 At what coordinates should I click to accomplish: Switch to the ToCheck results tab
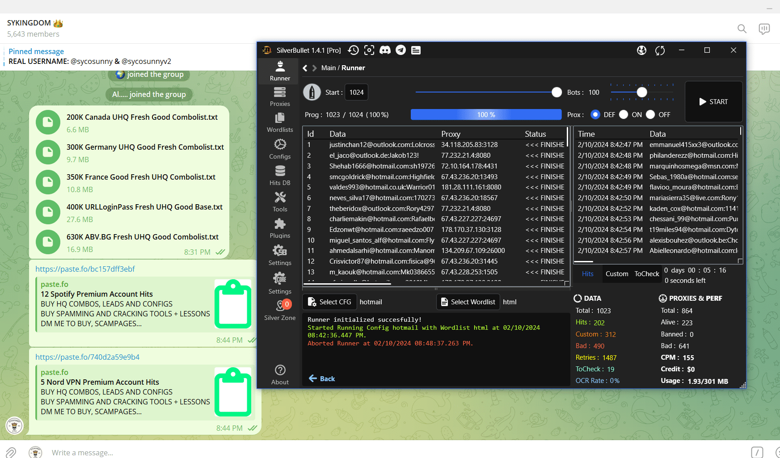[646, 274]
